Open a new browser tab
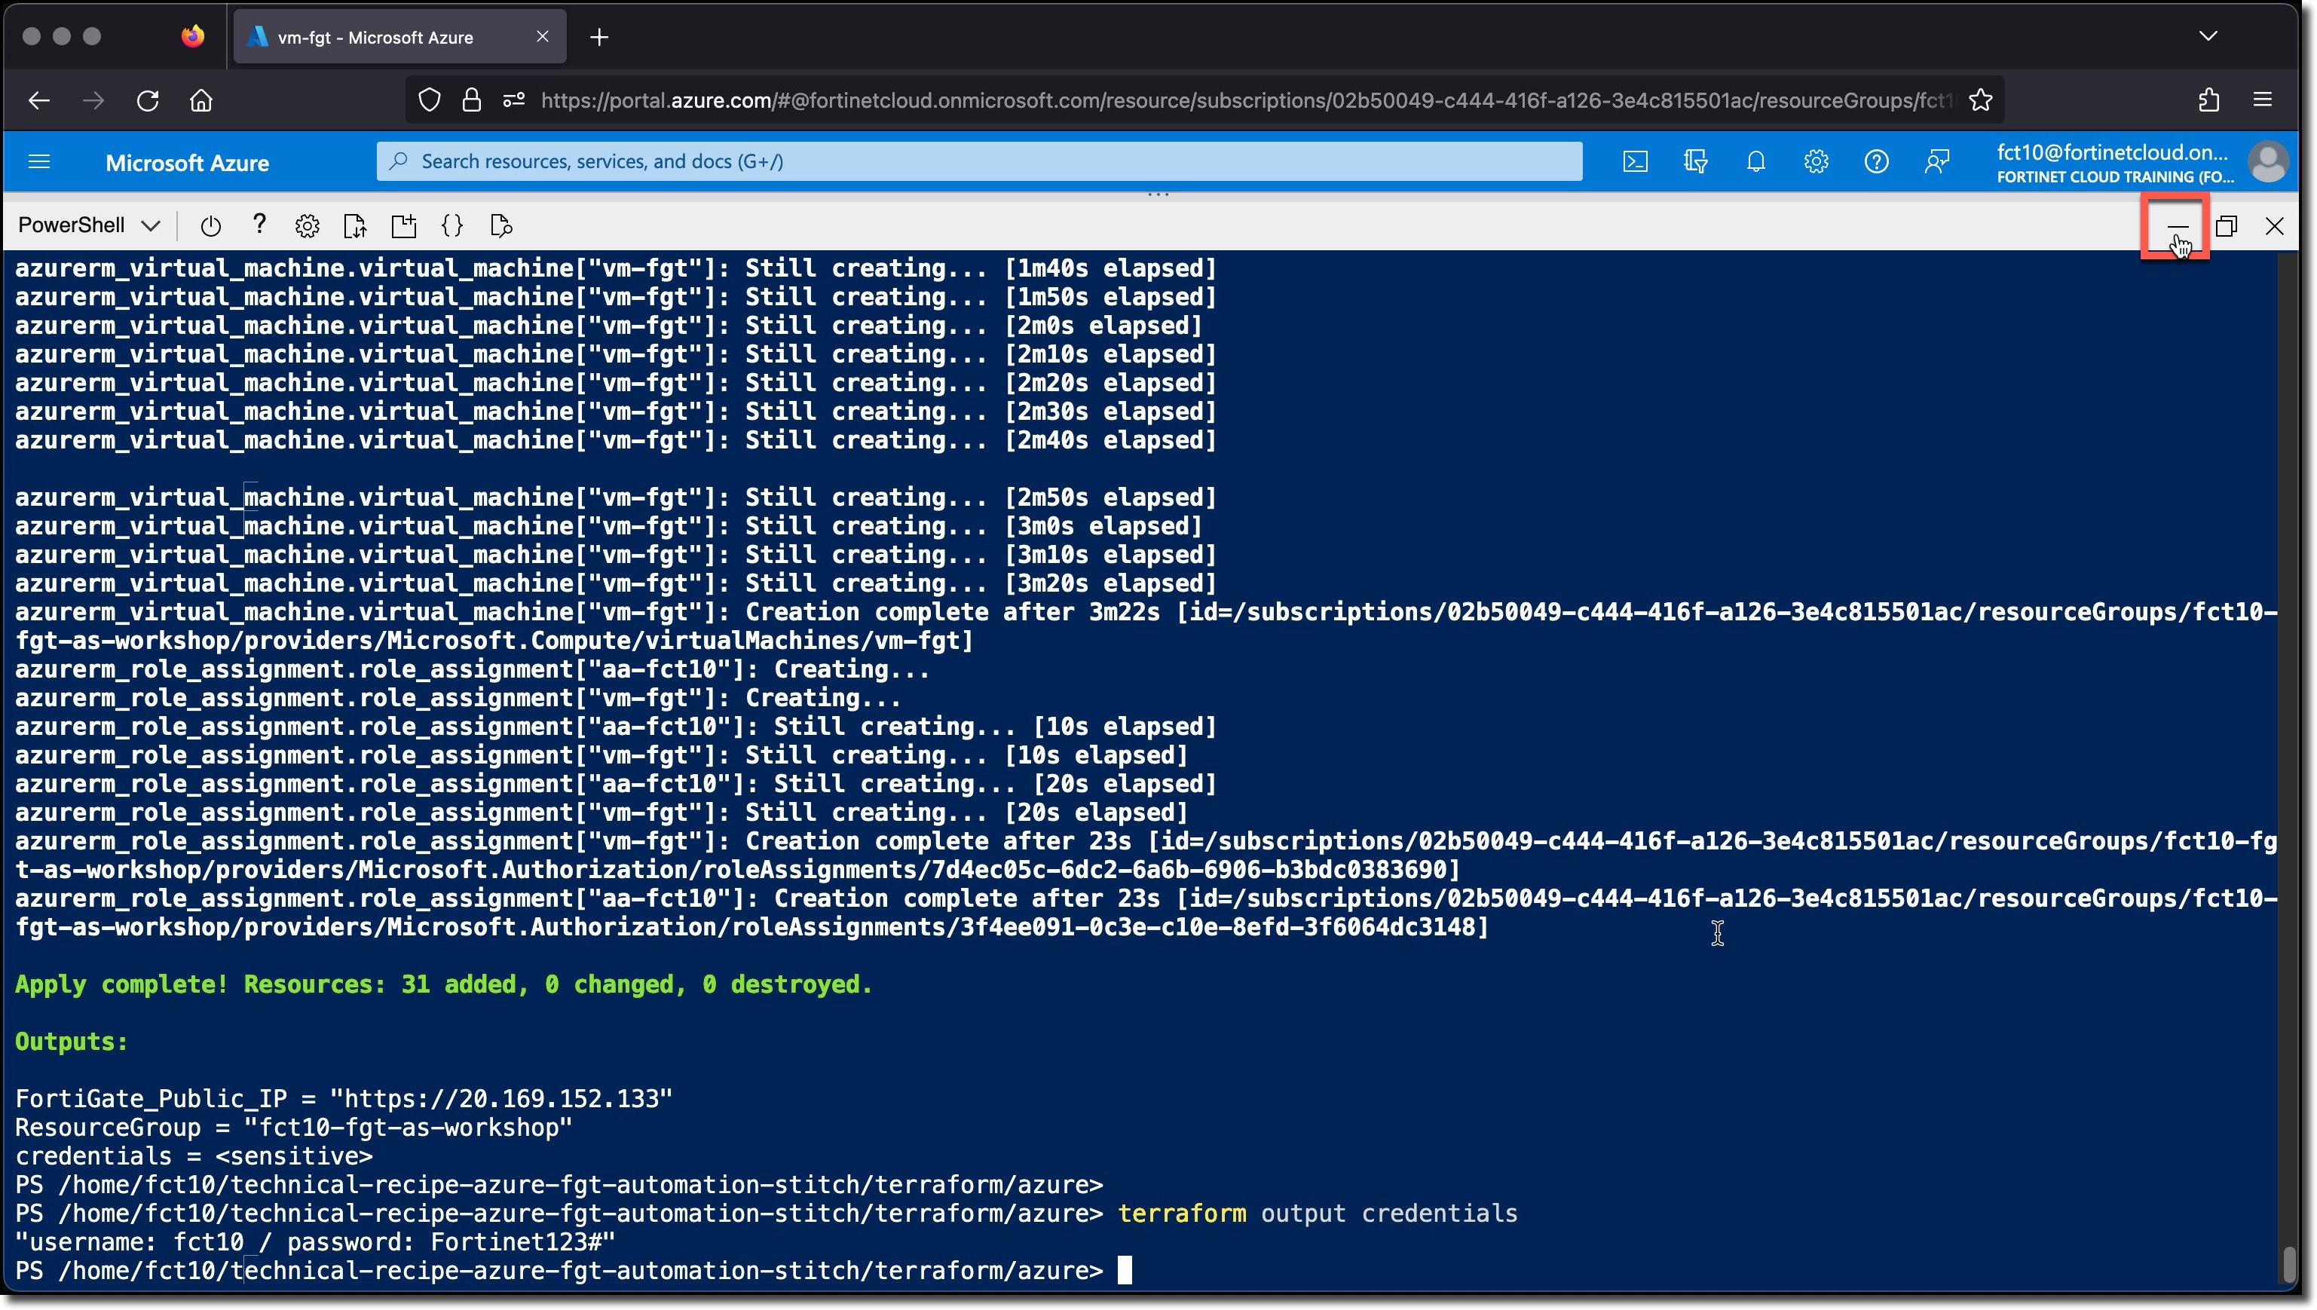2317x1310 pixels. (x=599, y=37)
